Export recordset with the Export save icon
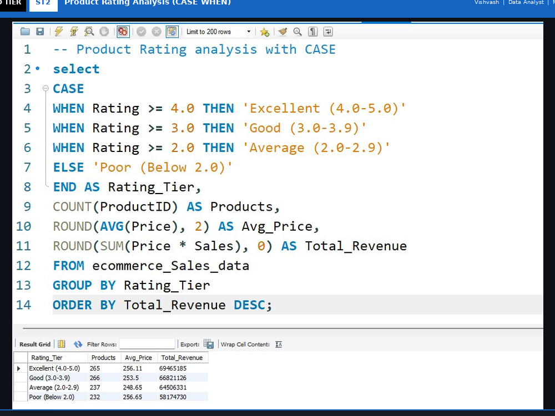 [209, 344]
